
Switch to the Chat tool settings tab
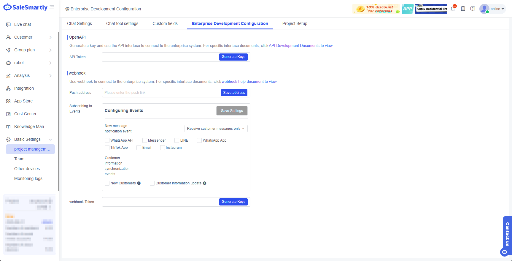122,24
